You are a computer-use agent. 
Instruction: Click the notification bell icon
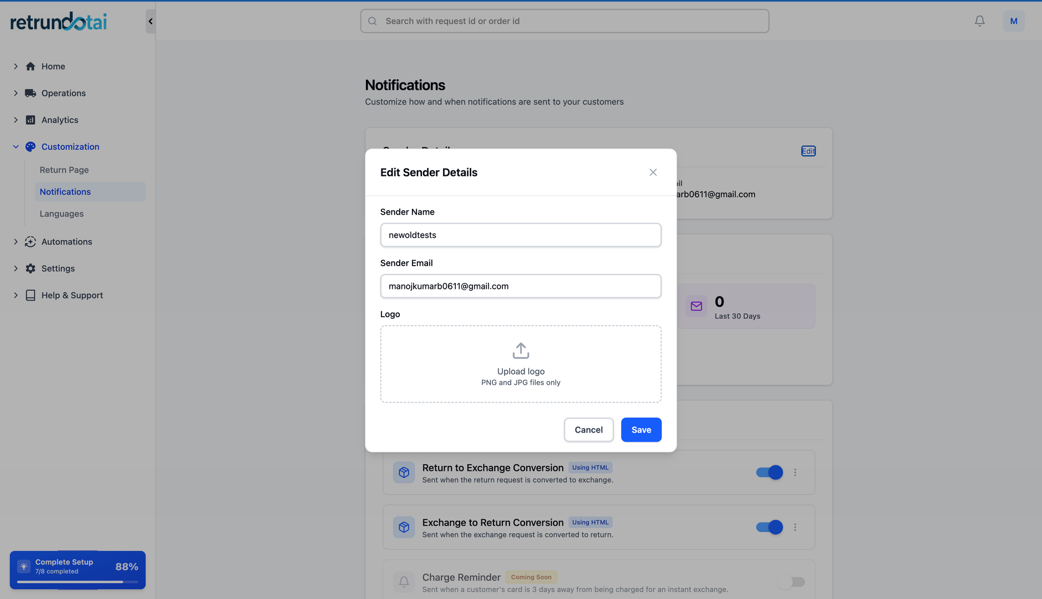click(x=979, y=21)
